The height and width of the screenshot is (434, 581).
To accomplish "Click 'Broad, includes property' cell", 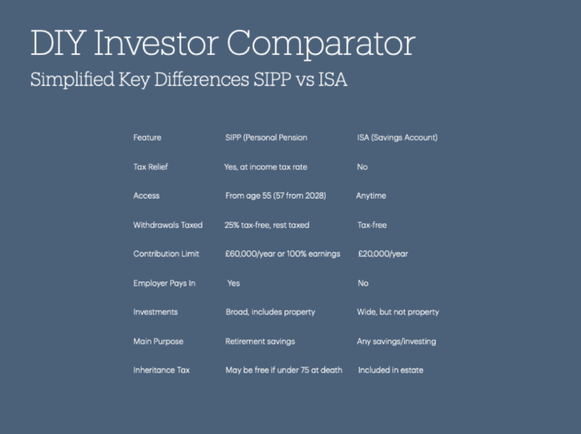I will (x=270, y=312).
